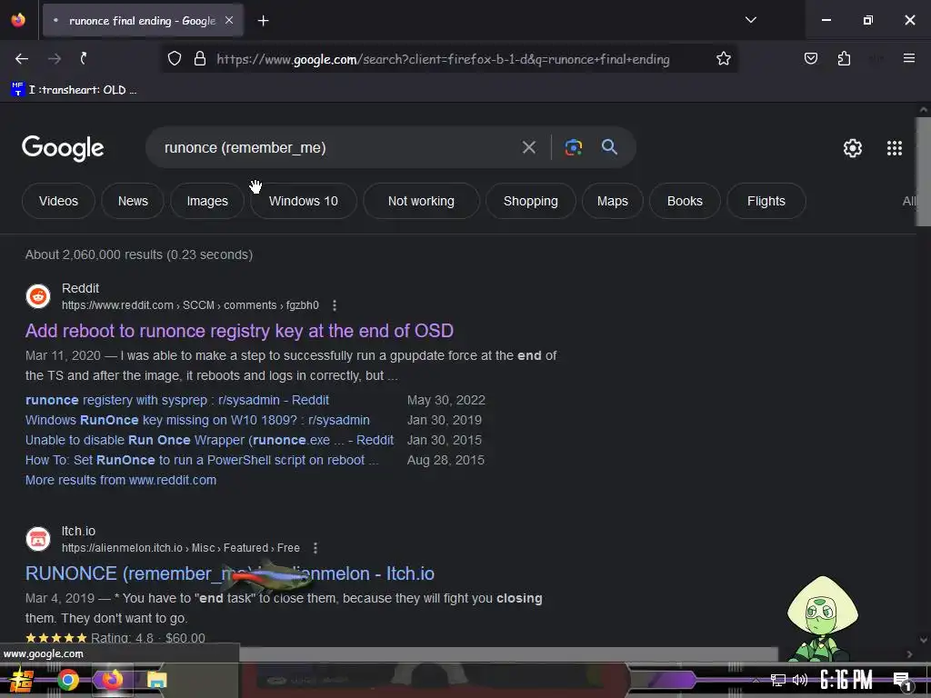
Task: Go back to the previous page
Action: point(22,59)
